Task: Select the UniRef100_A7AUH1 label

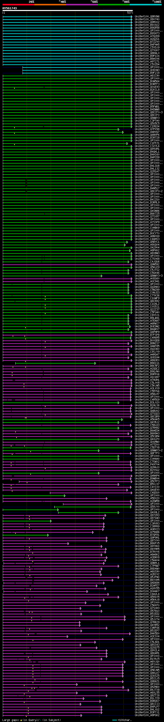Action: coord(147,380)
